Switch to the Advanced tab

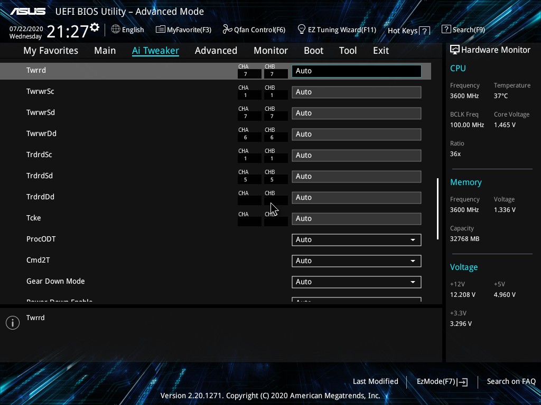tap(216, 51)
